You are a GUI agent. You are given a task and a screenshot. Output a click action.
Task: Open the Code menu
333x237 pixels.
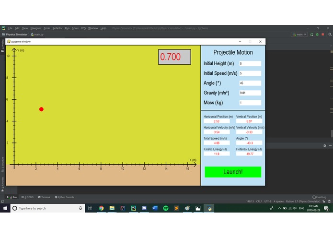(47, 28)
